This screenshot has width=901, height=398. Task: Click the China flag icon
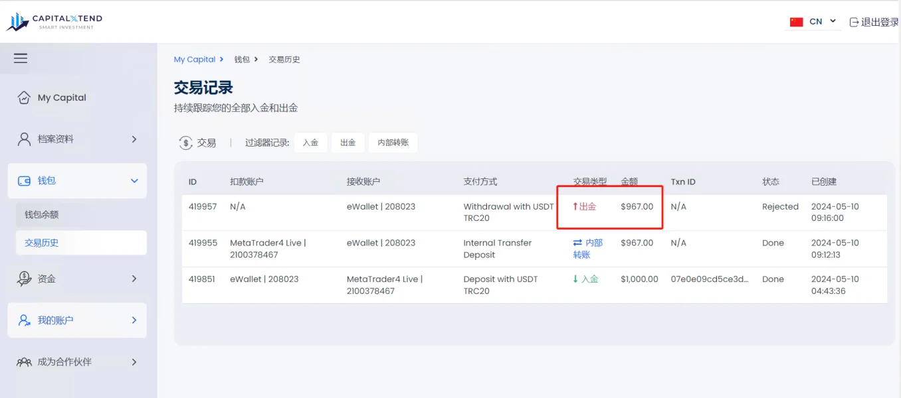click(797, 22)
